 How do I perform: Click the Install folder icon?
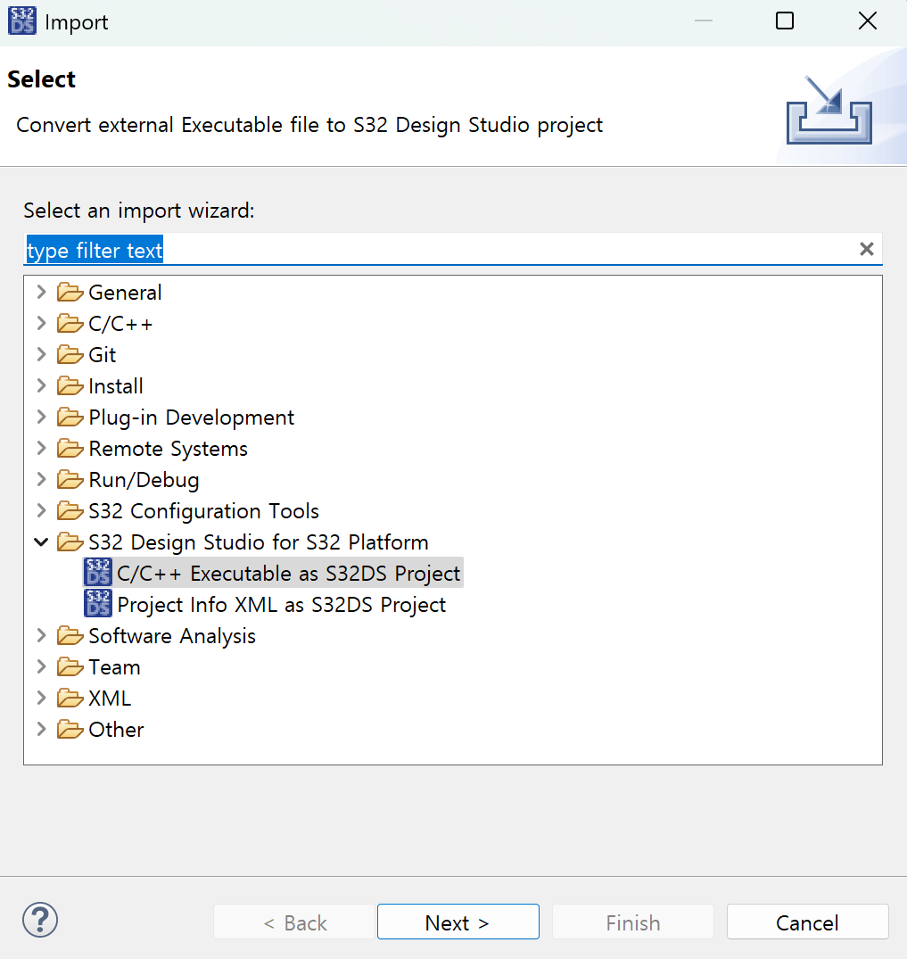point(70,386)
